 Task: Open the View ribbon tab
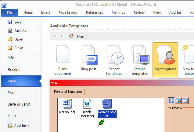click(157, 12)
